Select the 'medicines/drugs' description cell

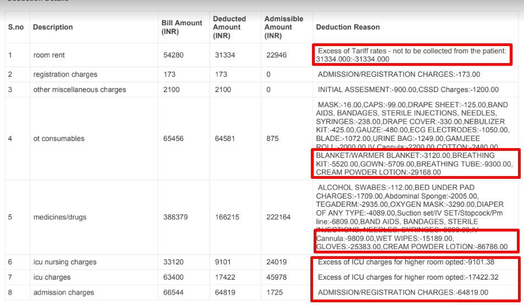pyautogui.click(x=60, y=217)
